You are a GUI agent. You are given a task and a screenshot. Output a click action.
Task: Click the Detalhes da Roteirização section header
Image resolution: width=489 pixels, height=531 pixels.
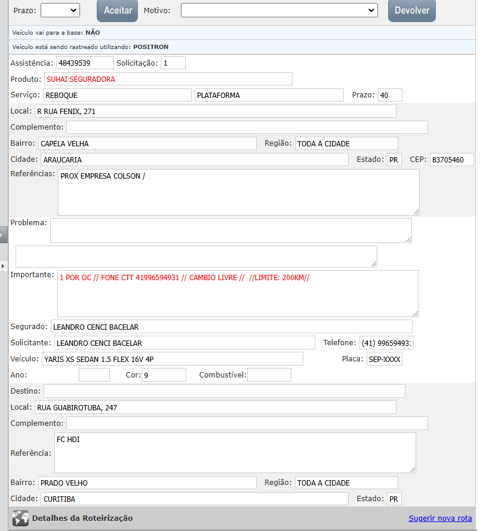click(x=82, y=518)
